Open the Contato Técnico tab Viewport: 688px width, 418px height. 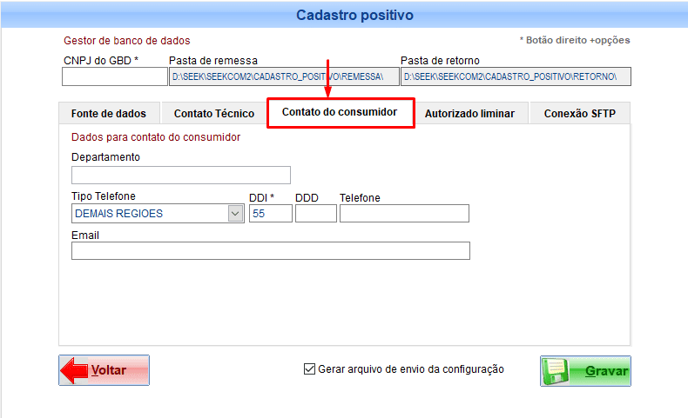(214, 113)
